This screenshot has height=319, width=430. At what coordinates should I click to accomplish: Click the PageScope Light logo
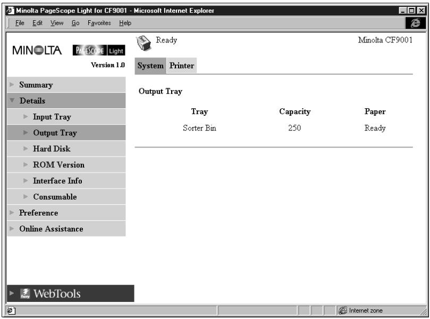coord(99,50)
